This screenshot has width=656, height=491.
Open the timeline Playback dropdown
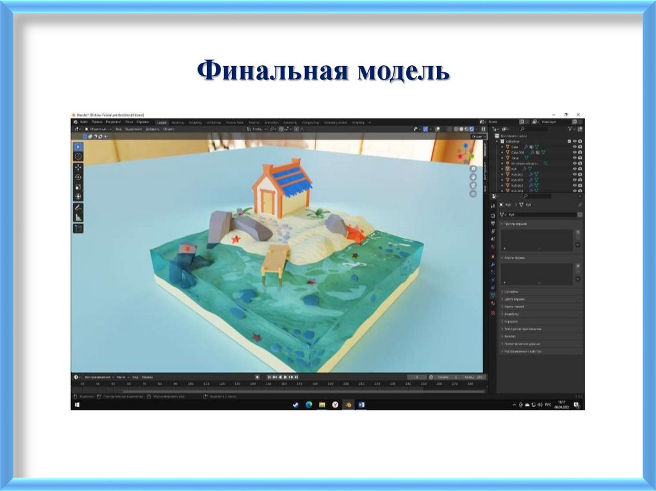99,377
